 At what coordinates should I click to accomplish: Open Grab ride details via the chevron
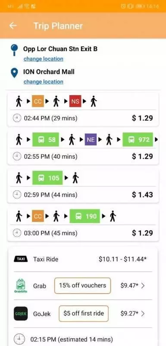[x=143, y=286]
